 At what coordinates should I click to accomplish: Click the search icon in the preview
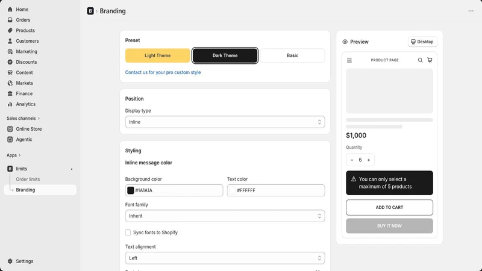tap(420, 60)
